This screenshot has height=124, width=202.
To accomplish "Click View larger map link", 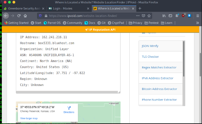I will coord(29,118).
